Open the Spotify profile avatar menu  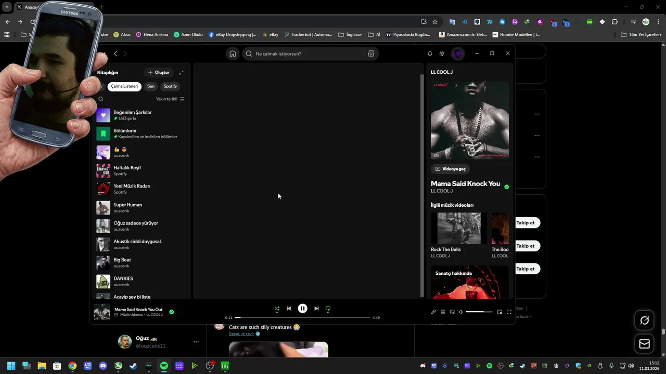point(458,54)
